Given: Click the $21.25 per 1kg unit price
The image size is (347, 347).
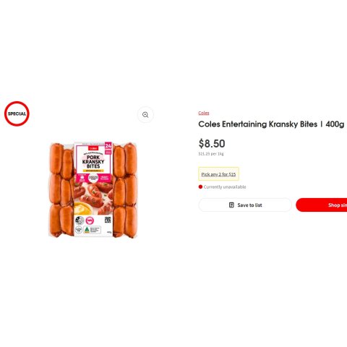Looking at the screenshot, I should [211, 154].
